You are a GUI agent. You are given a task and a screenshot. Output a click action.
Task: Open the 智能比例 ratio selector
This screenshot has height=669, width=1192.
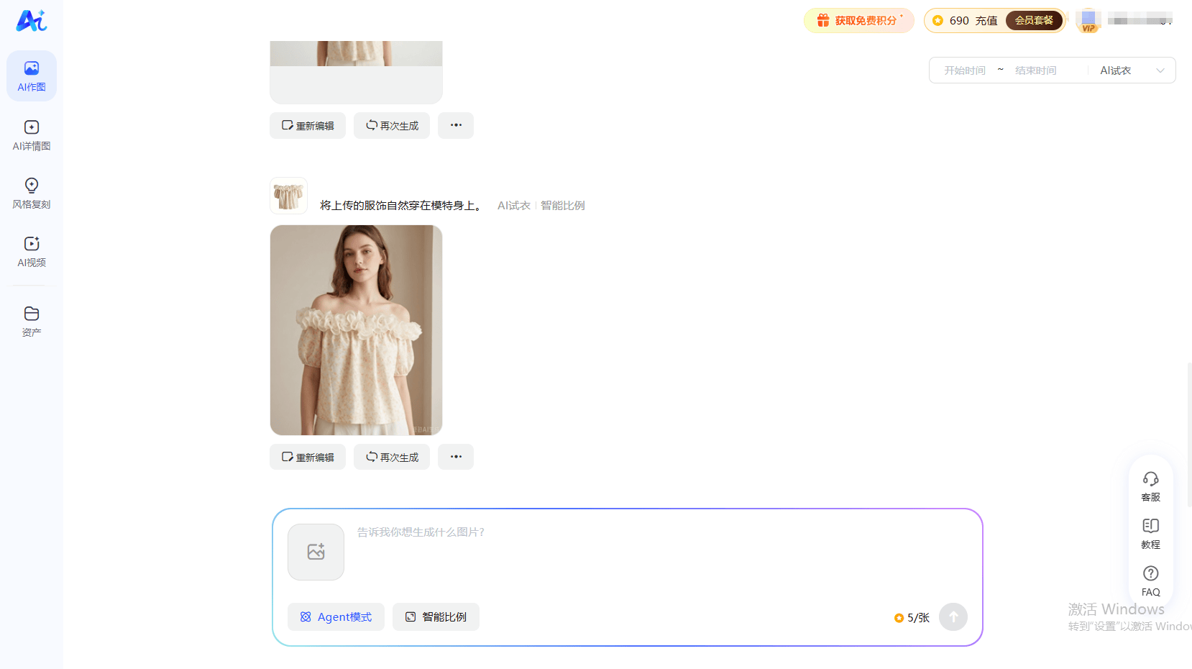(x=436, y=617)
